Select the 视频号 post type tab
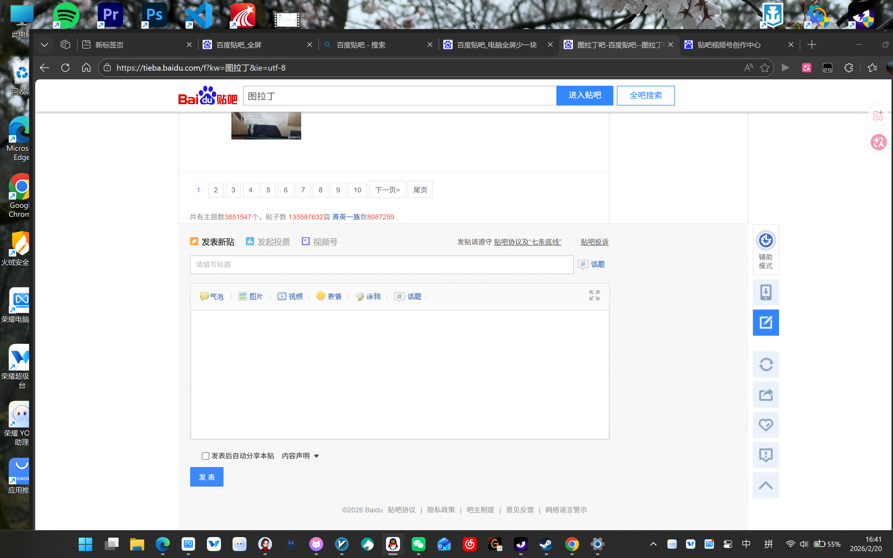The image size is (893, 558). [x=319, y=242]
